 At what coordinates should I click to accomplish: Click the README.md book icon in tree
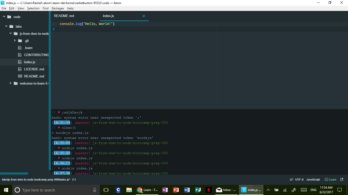[x=20, y=76]
